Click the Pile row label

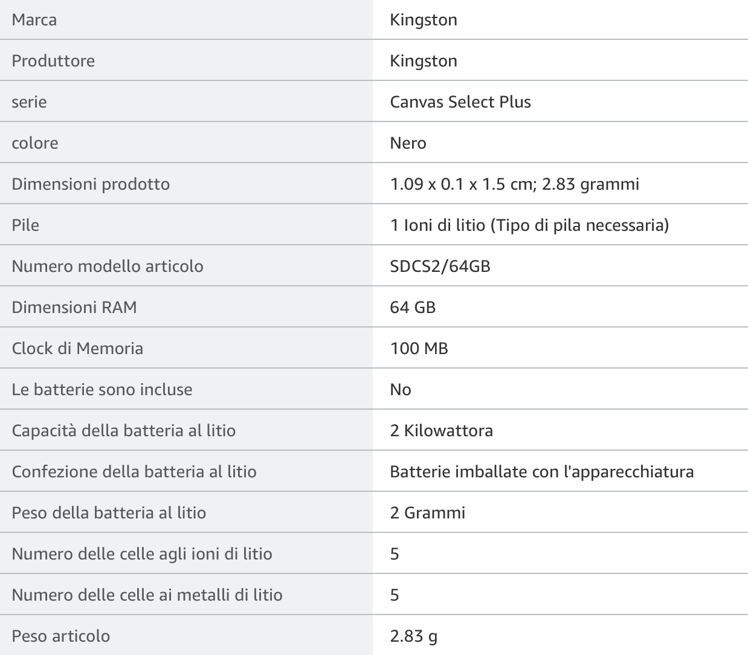pos(25,225)
